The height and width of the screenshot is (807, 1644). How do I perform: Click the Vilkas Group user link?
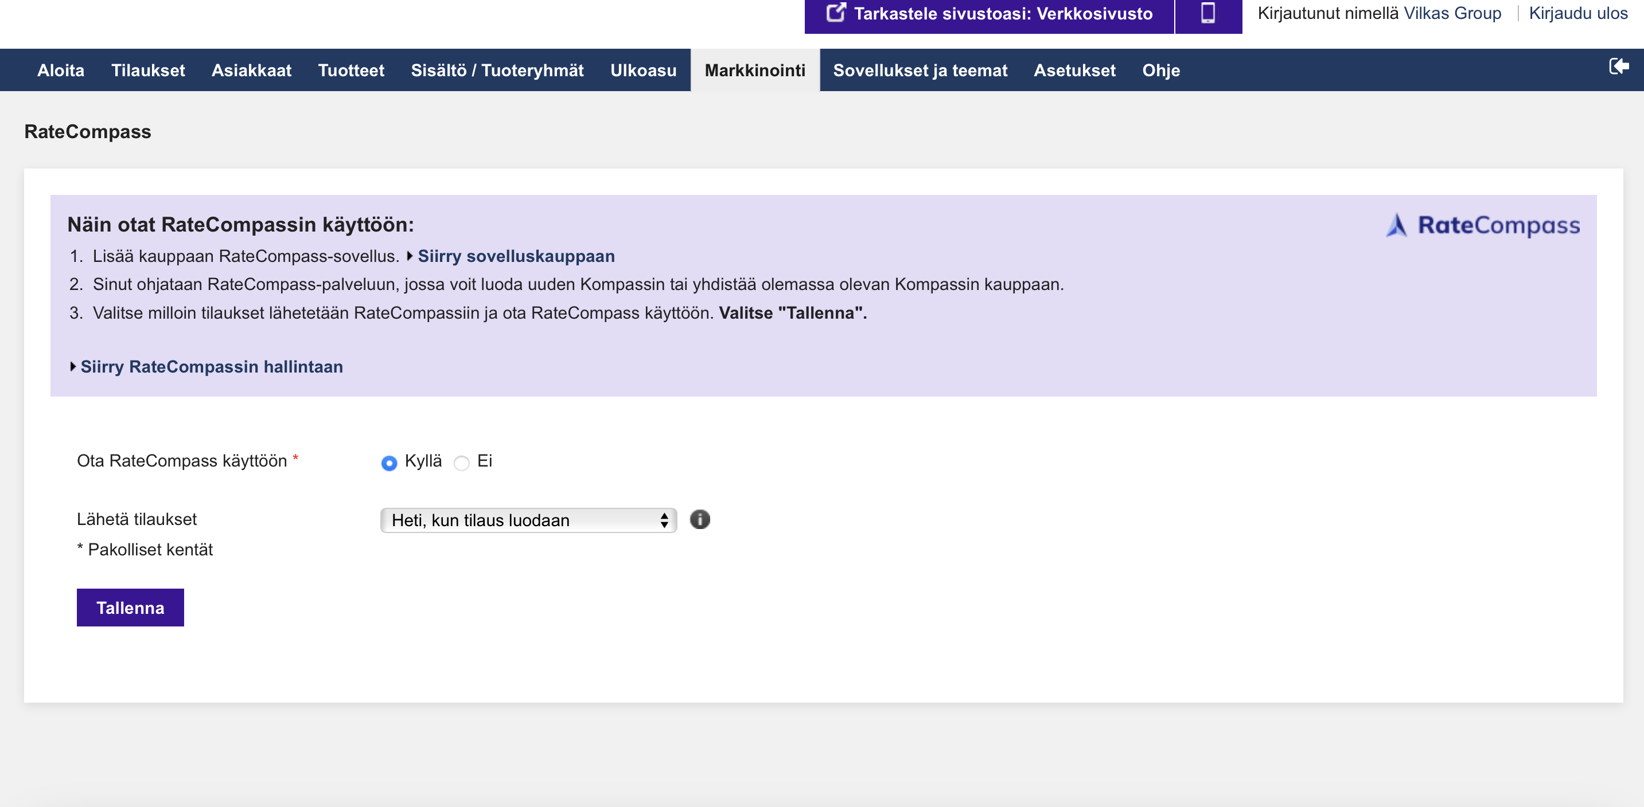(1452, 13)
